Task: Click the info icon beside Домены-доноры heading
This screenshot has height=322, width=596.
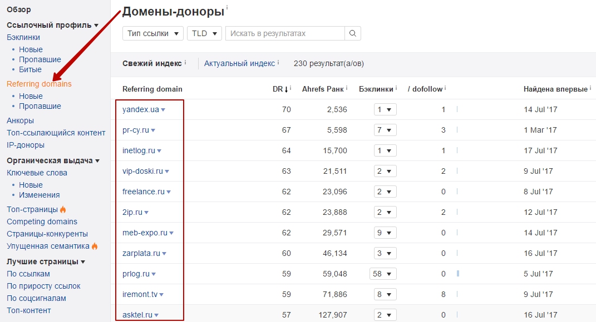Action: pos(227,7)
